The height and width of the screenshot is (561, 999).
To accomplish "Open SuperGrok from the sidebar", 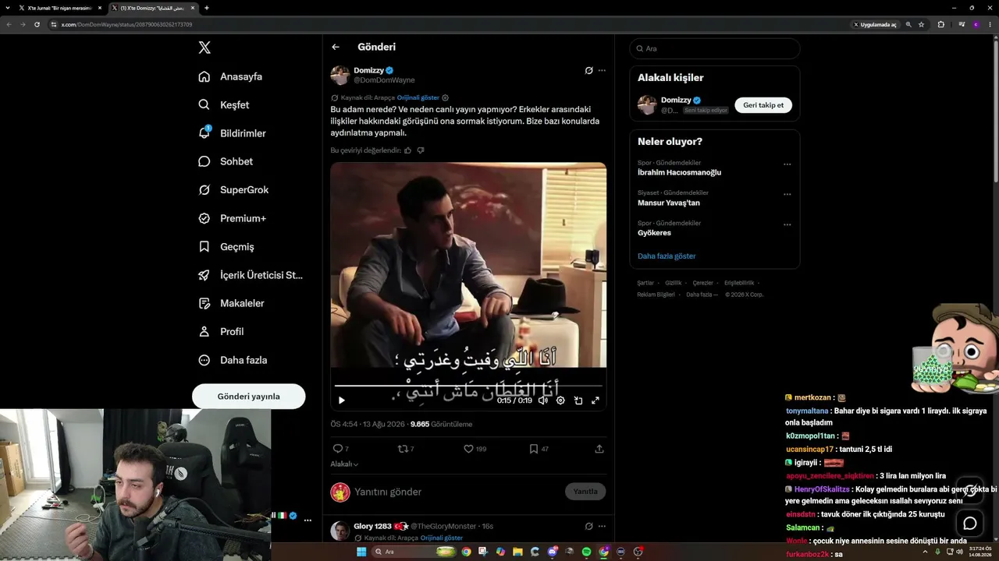I will (233, 190).
